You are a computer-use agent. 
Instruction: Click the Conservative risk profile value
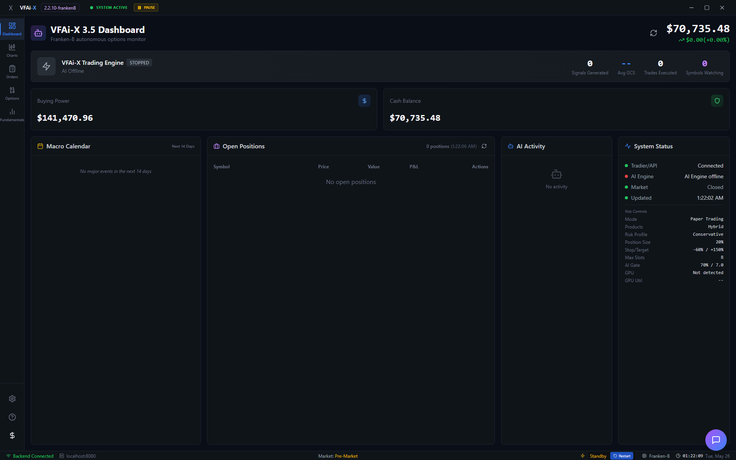point(708,234)
